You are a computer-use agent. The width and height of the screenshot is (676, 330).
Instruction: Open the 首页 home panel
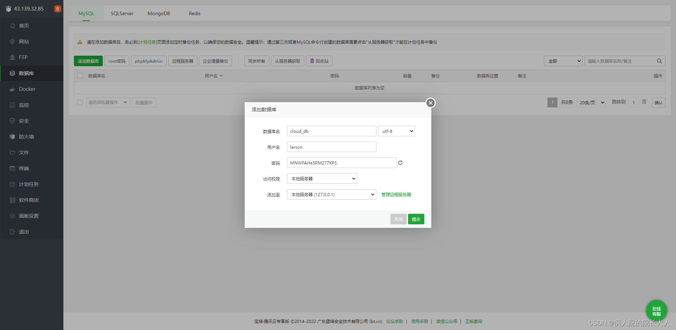[24, 25]
